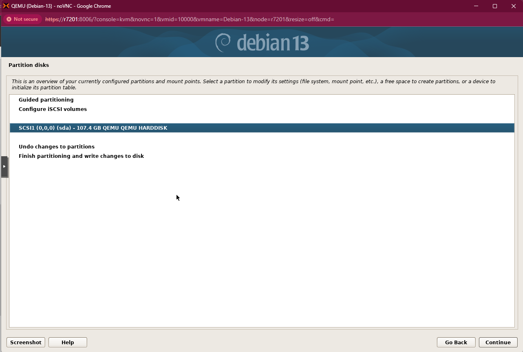523x352 pixels.
Task: Open the Help dialog
Action: tap(67, 342)
